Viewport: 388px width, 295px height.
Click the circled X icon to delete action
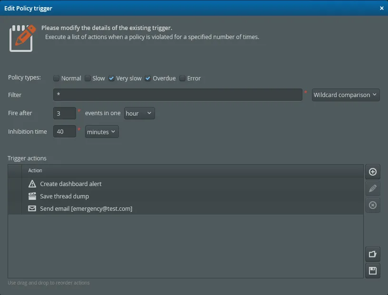click(x=373, y=205)
